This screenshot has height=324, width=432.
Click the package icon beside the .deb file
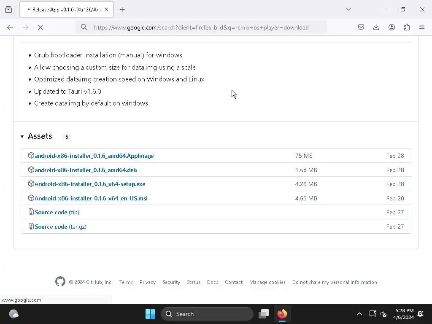(31, 170)
